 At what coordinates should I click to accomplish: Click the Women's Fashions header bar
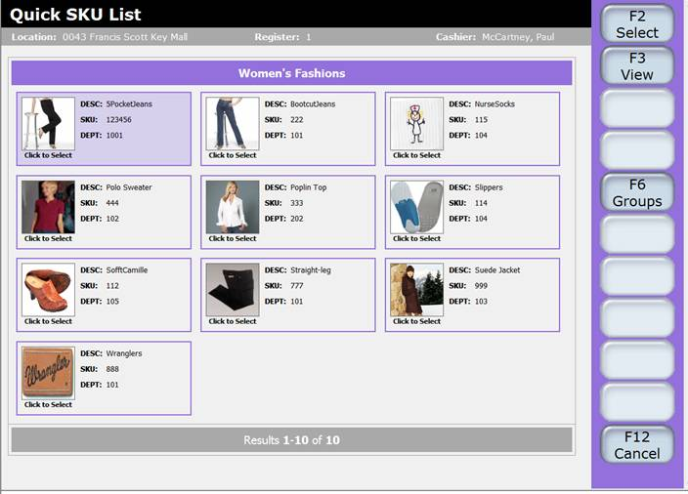[x=291, y=73]
